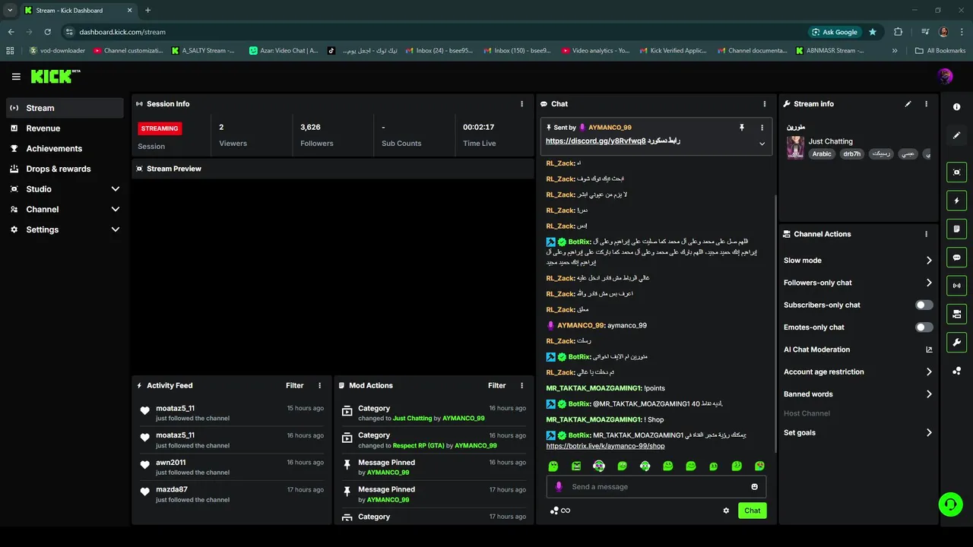Open the profile avatar menu
Screen dimensions: 973x547
[945, 76]
